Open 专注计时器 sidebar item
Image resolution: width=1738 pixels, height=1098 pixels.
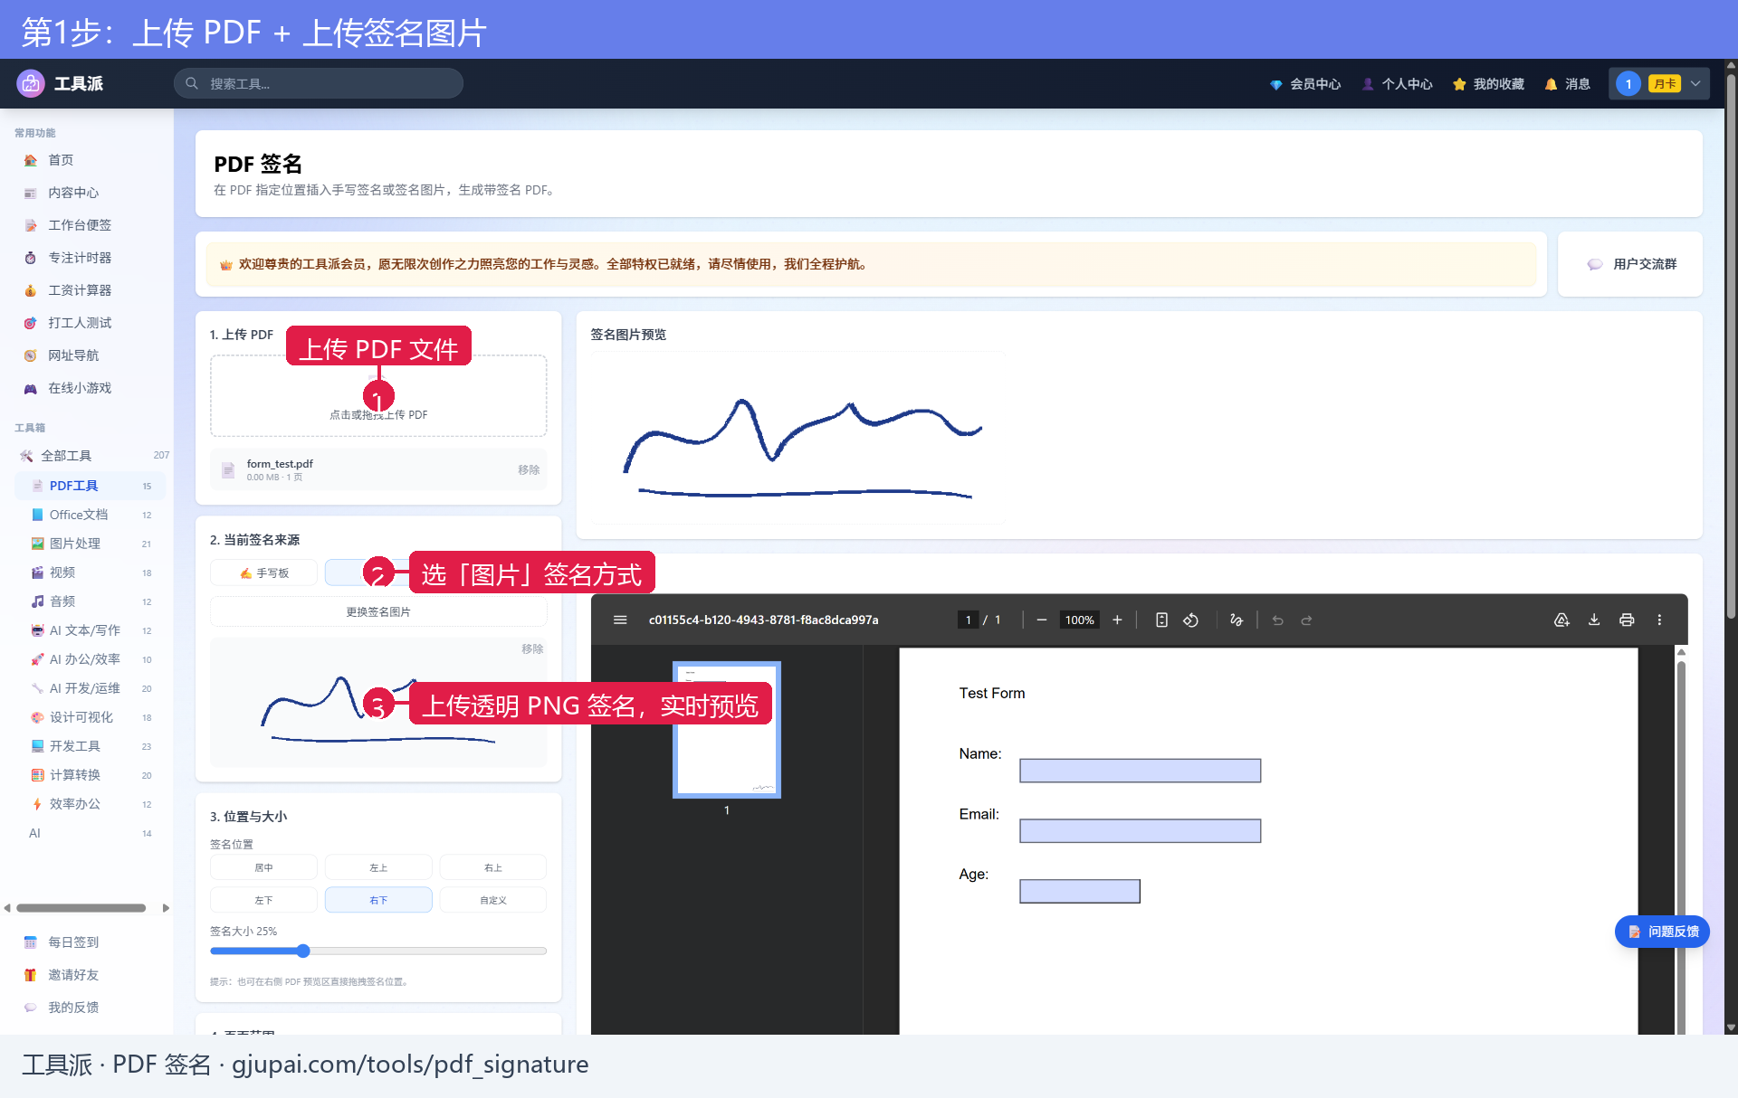click(87, 258)
